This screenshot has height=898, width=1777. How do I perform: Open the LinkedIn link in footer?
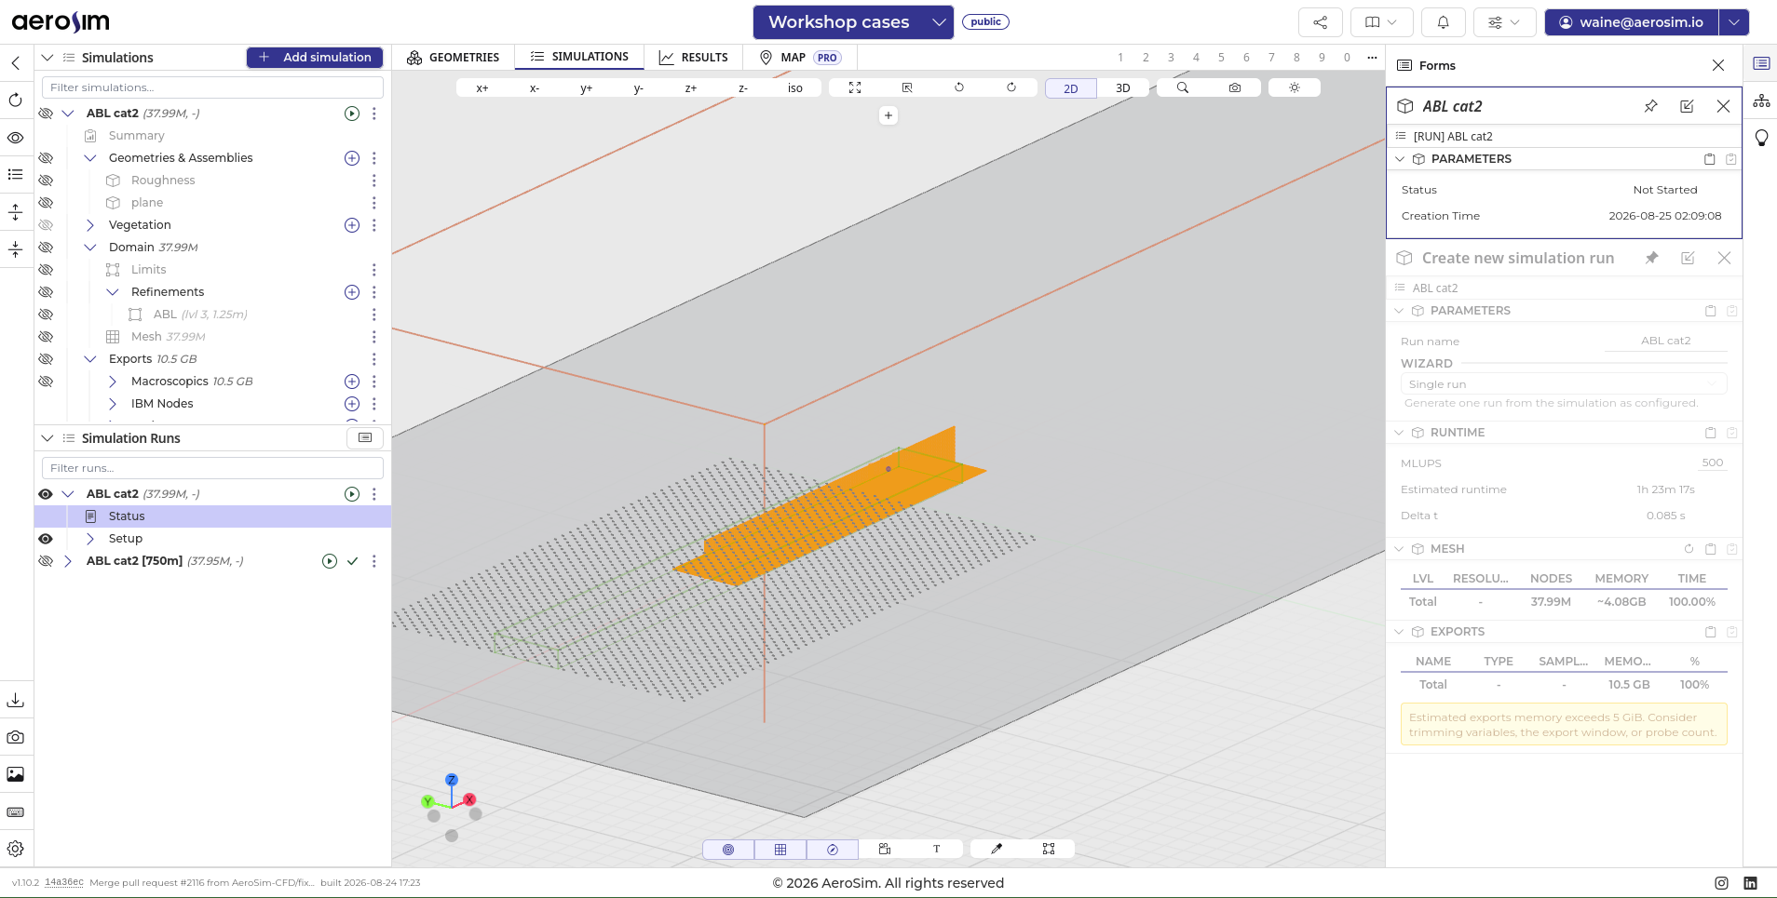[1750, 883]
